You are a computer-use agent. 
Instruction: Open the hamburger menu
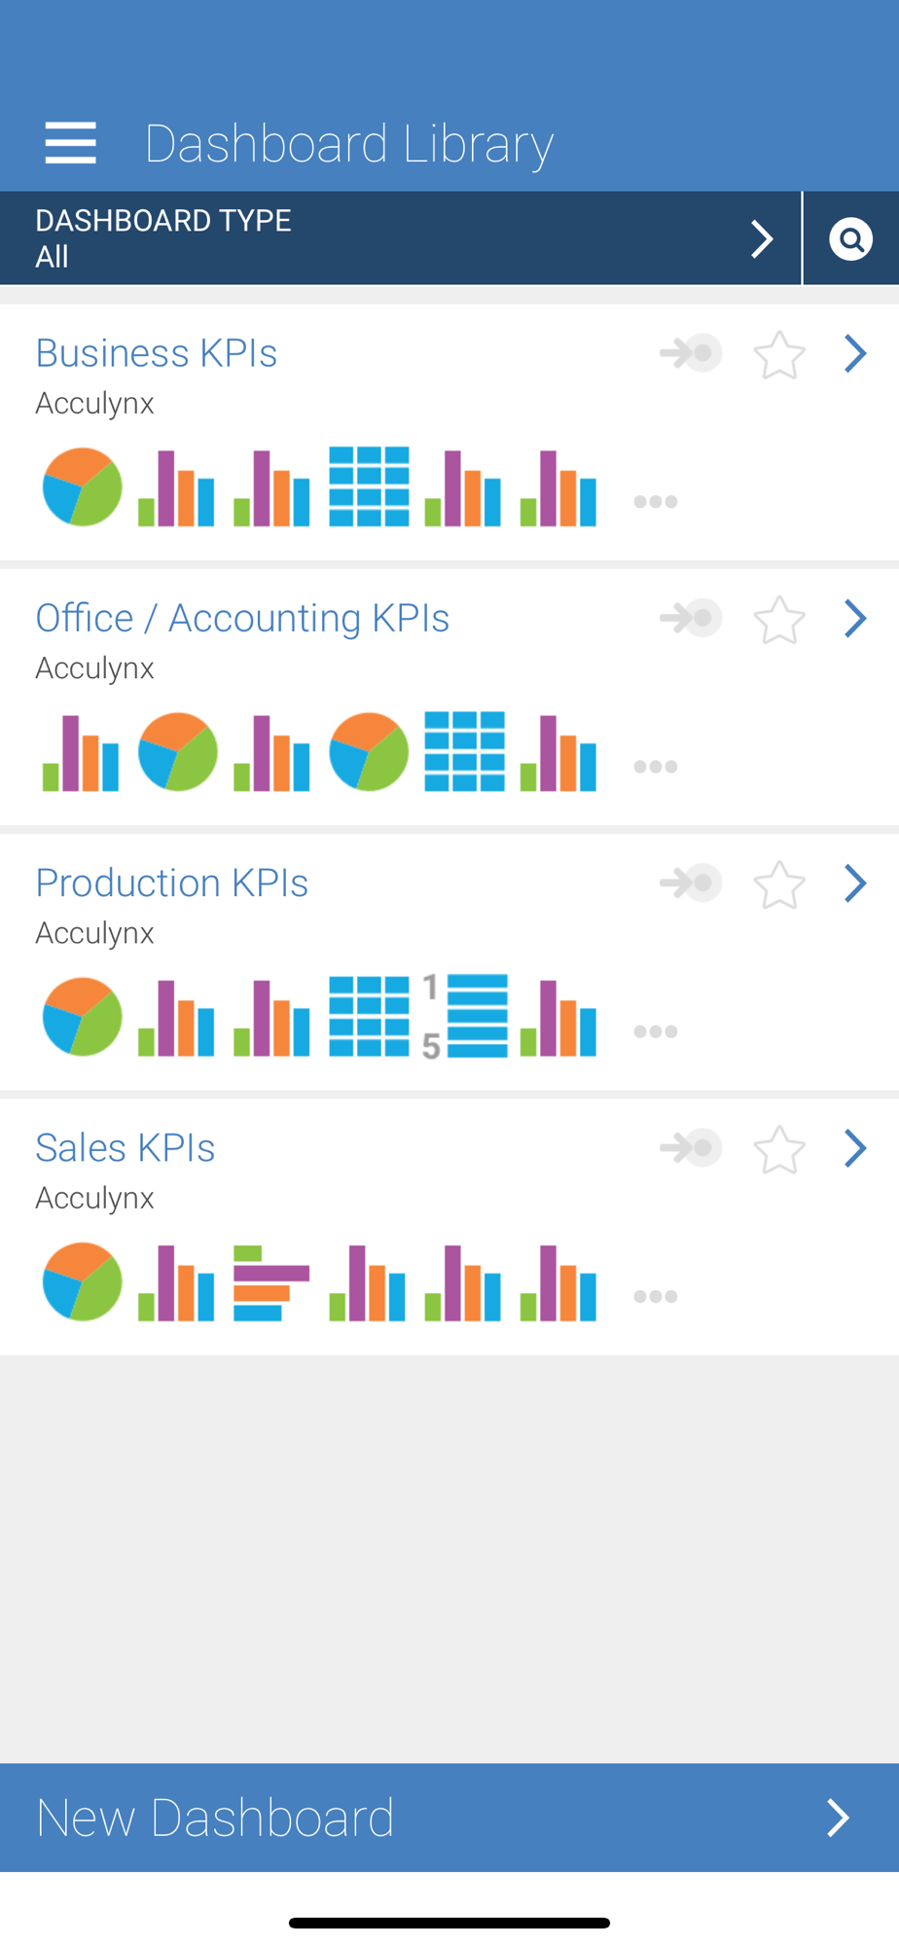point(70,143)
